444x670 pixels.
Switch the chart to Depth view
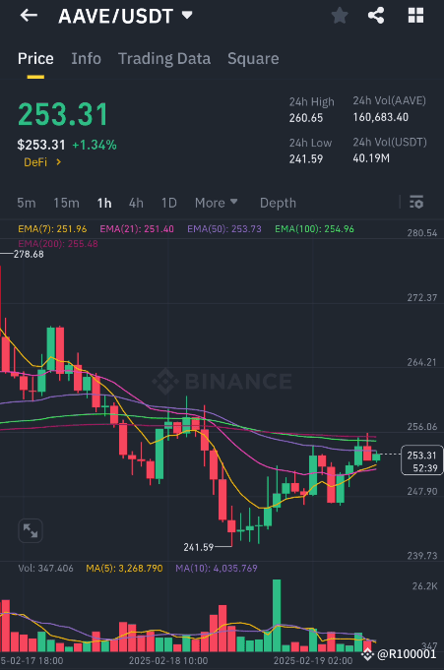pos(278,203)
